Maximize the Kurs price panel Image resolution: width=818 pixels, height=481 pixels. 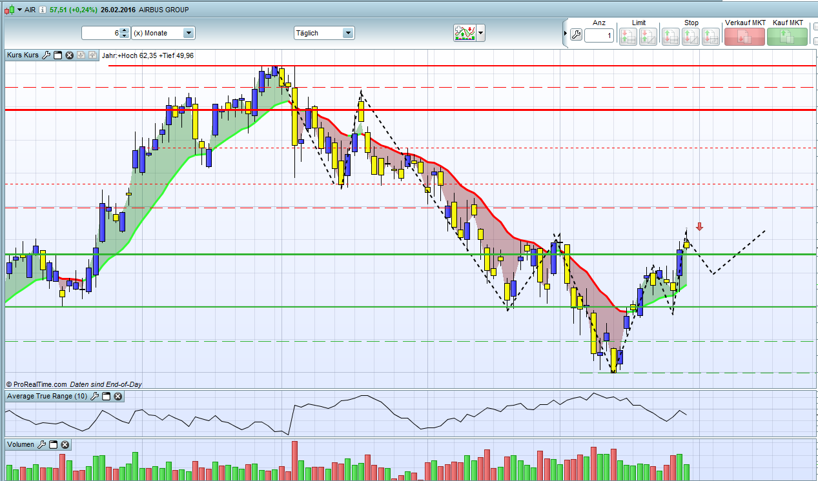tap(57, 55)
